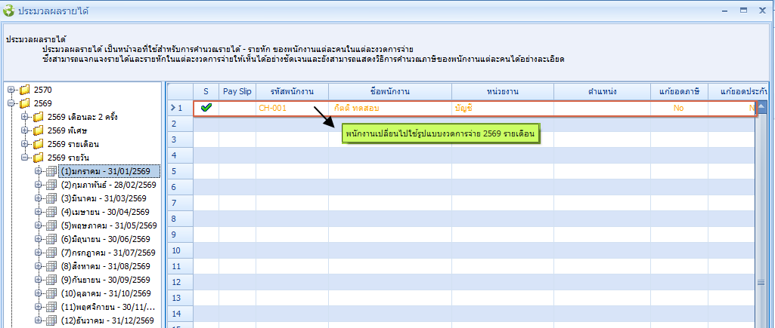Collapse the 2569 รายวัน folder
The height and width of the screenshot is (328, 775).
pyautogui.click(x=25, y=158)
